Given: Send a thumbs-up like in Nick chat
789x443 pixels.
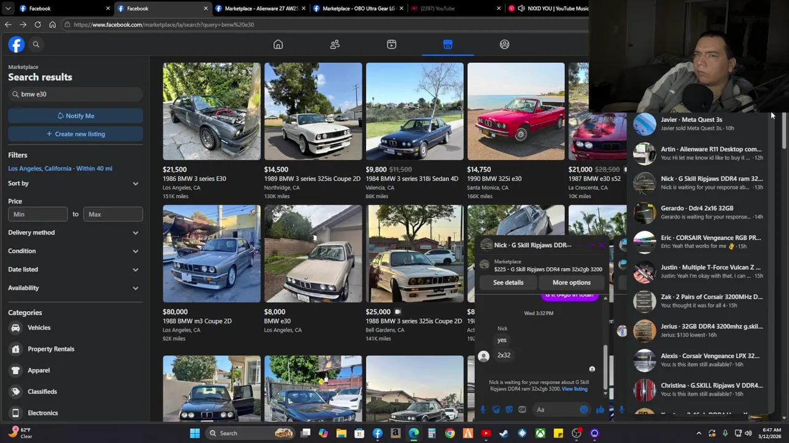Looking at the screenshot, I should coord(600,410).
